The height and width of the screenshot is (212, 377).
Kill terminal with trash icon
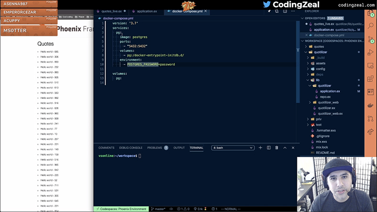(x=277, y=147)
